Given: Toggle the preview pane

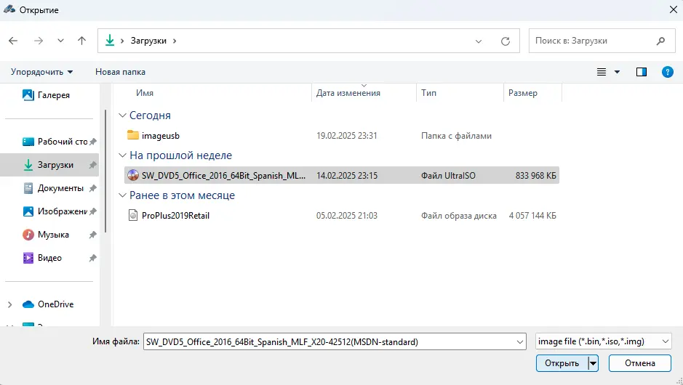Looking at the screenshot, I should click(642, 72).
